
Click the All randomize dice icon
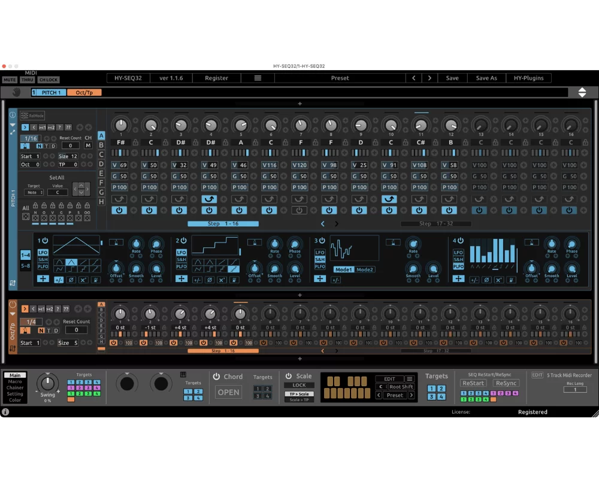[x=26, y=217]
